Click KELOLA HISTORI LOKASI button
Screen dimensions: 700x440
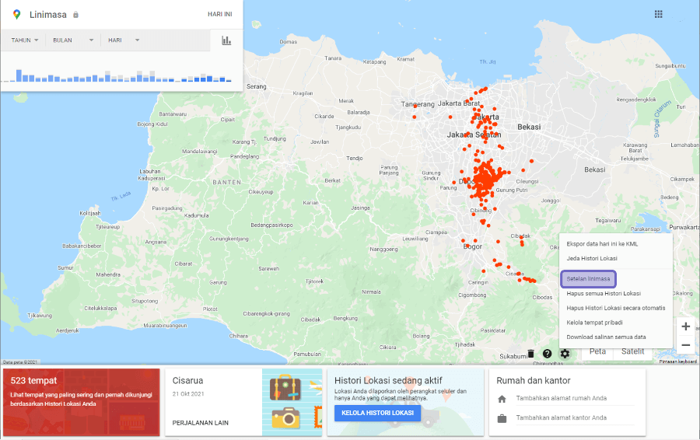click(x=378, y=414)
